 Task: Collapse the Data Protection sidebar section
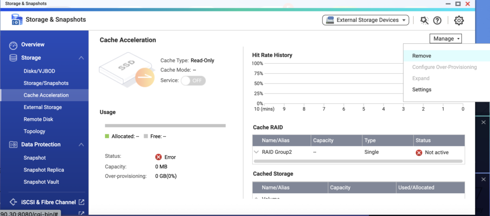pos(81,145)
